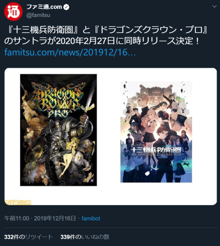Open the famibot source link
Viewport: 220px width, 246px height.
(x=91, y=218)
